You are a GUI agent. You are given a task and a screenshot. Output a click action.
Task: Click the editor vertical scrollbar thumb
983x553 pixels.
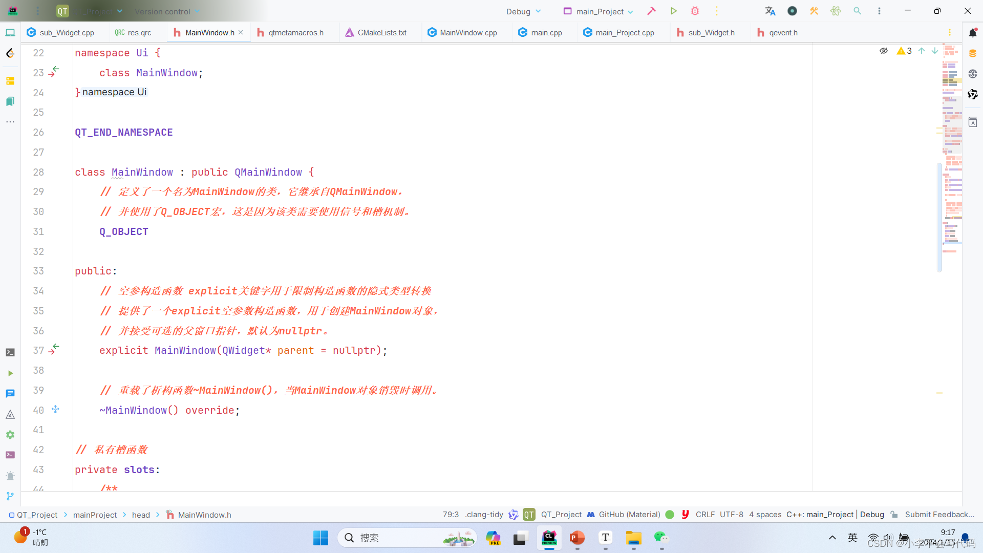(x=939, y=217)
